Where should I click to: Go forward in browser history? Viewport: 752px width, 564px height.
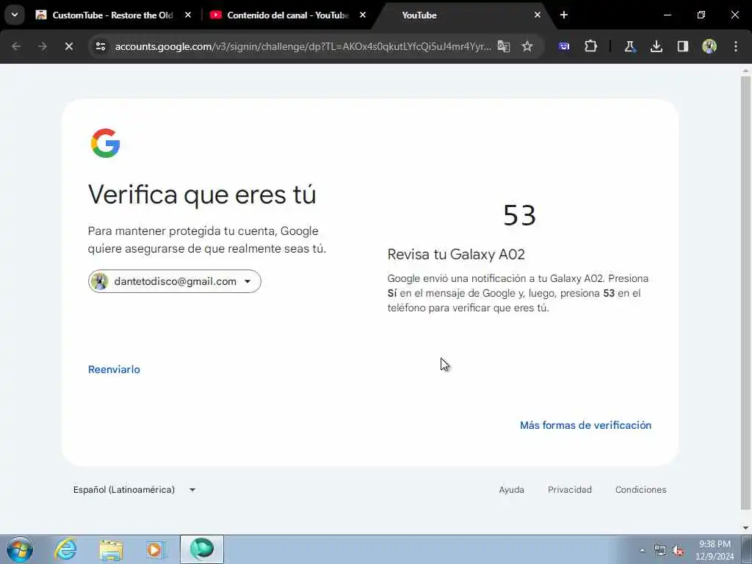pos(42,46)
